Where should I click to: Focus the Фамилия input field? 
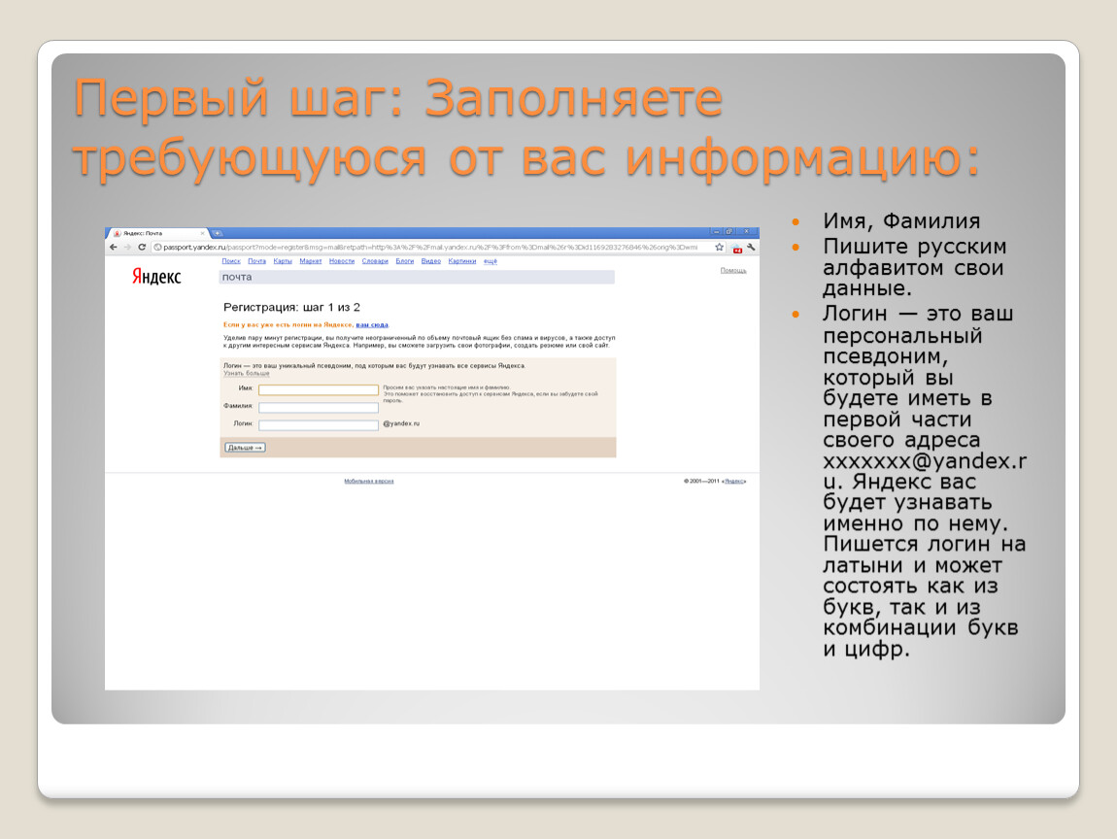pyautogui.click(x=319, y=408)
